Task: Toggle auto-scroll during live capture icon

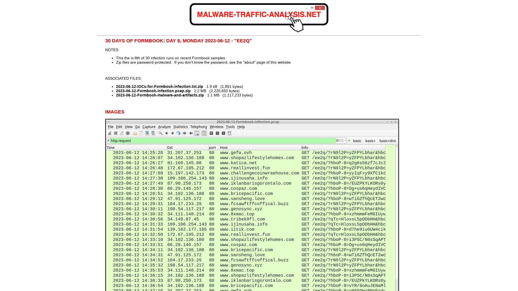Action: click(197, 133)
